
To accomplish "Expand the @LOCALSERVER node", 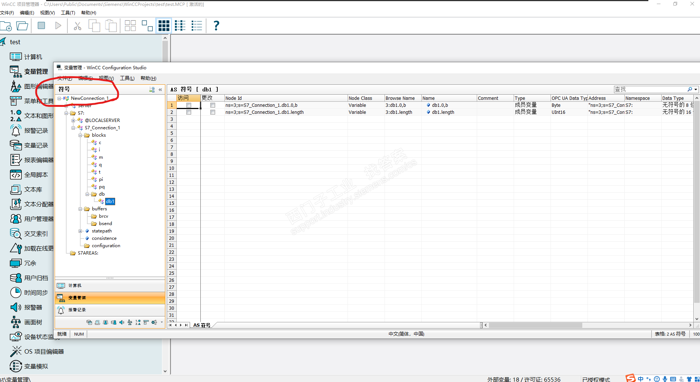I will coord(73,120).
